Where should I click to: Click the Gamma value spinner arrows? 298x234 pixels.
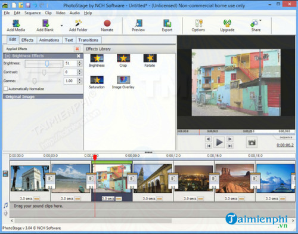coord(79,81)
